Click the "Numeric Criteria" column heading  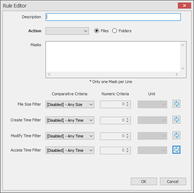coord(115,94)
